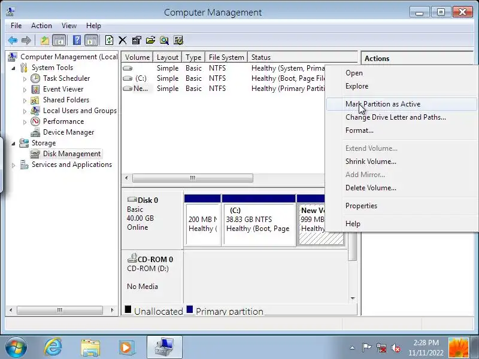Choose Mark Partition as Active
Image resolution: width=479 pixels, height=359 pixels.
[x=401, y=104]
